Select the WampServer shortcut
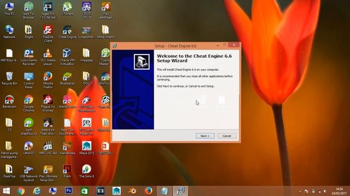The image size is (350, 196). 67,102
